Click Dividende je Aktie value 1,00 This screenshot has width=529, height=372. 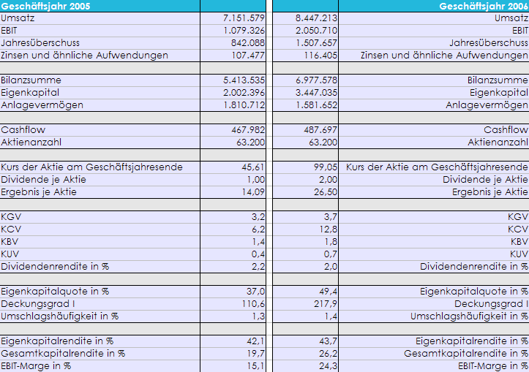256,180
